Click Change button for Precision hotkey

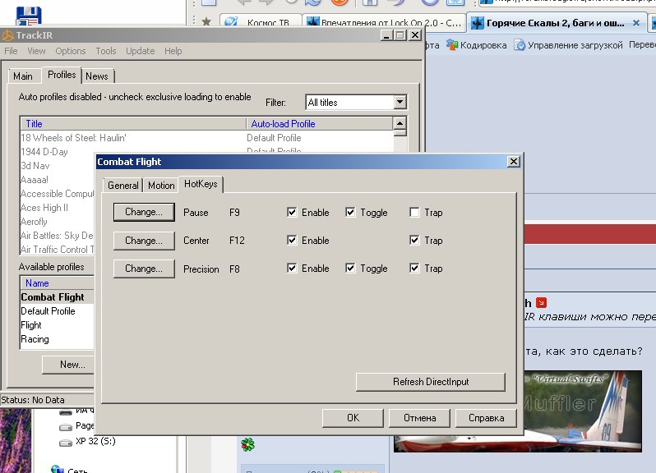click(144, 269)
